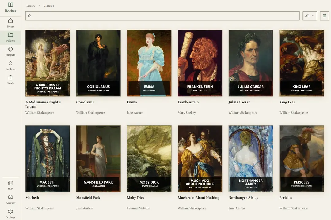This screenshot has height=220, width=331.
Task: Click the "King Lear" title below cover
Action: pyautogui.click(x=287, y=102)
